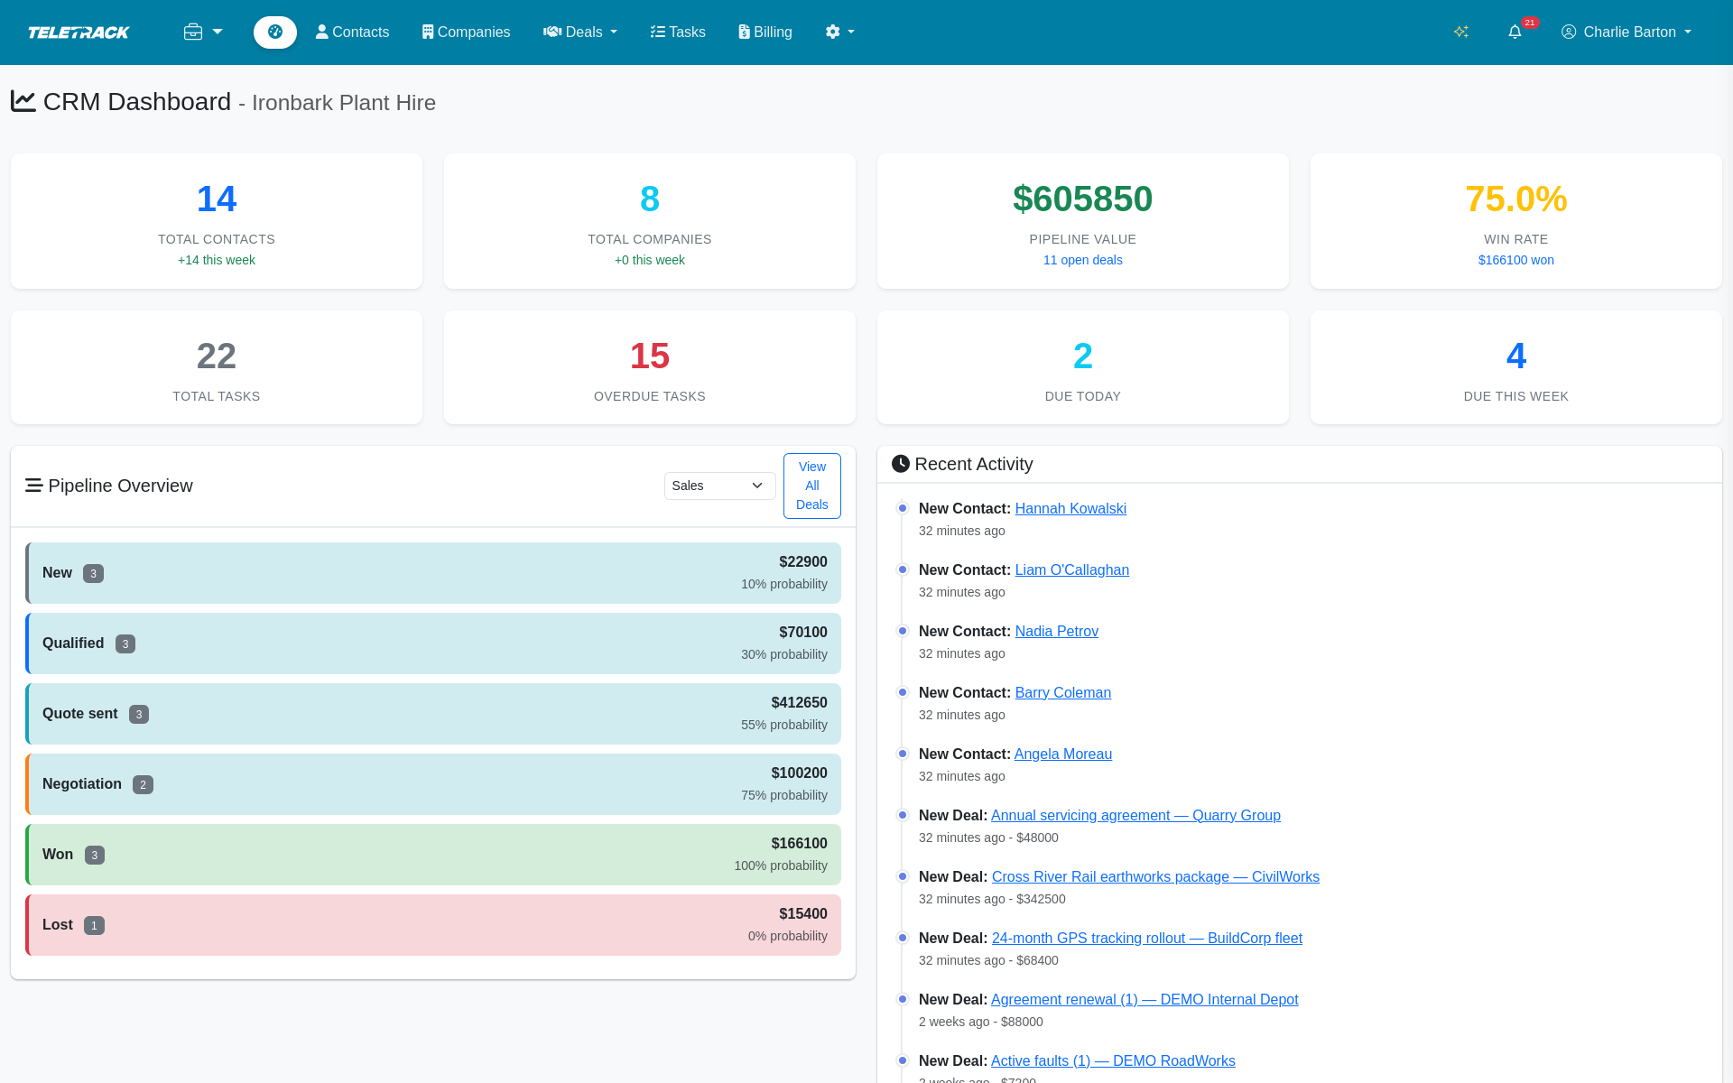Click the $166100 won link
The height and width of the screenshot is (1083, 1733).
pos(1516,260)
